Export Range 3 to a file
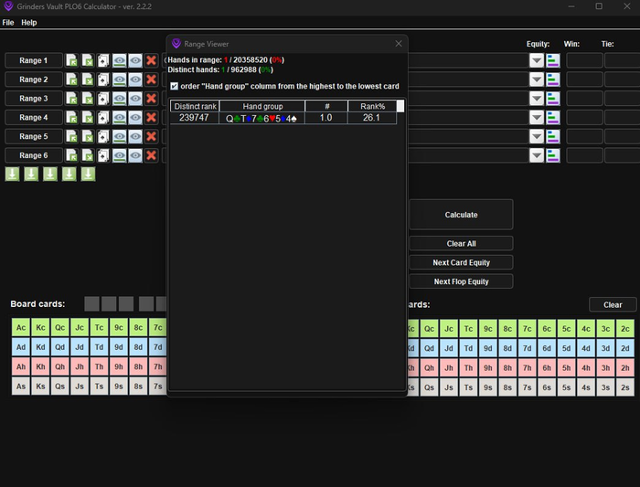Screen dimensions: 640x487 point(88,99)
